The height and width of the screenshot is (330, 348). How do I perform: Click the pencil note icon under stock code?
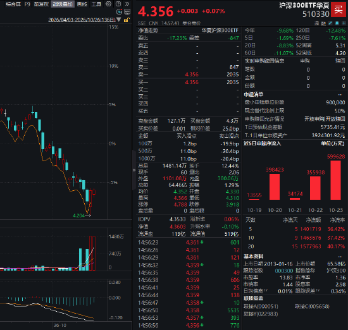(330, 23)
